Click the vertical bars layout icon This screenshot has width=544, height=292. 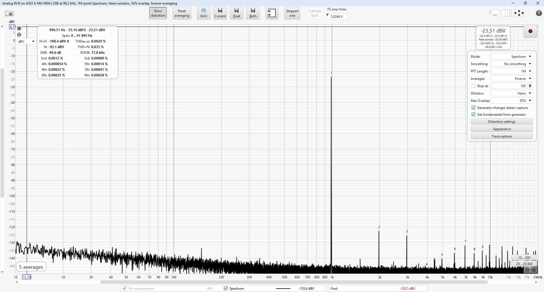(x=507, y=13)
